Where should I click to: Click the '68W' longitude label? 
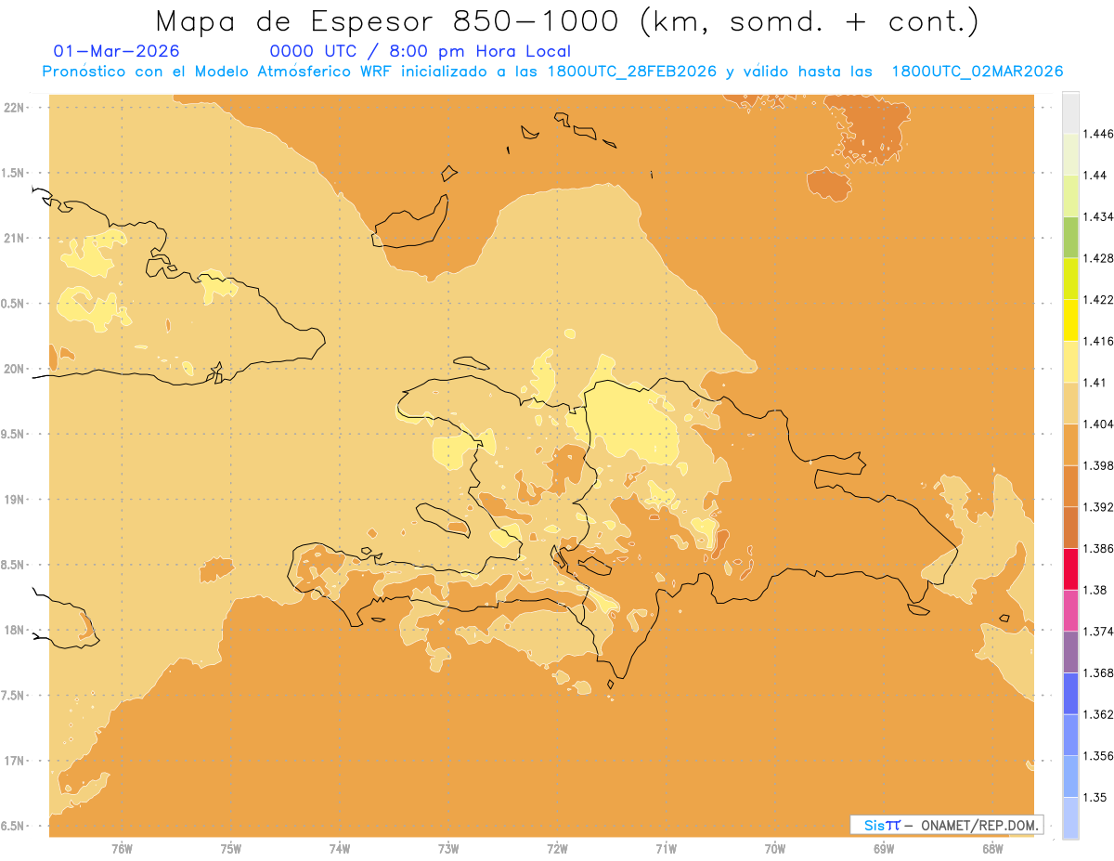coord(992,849)
